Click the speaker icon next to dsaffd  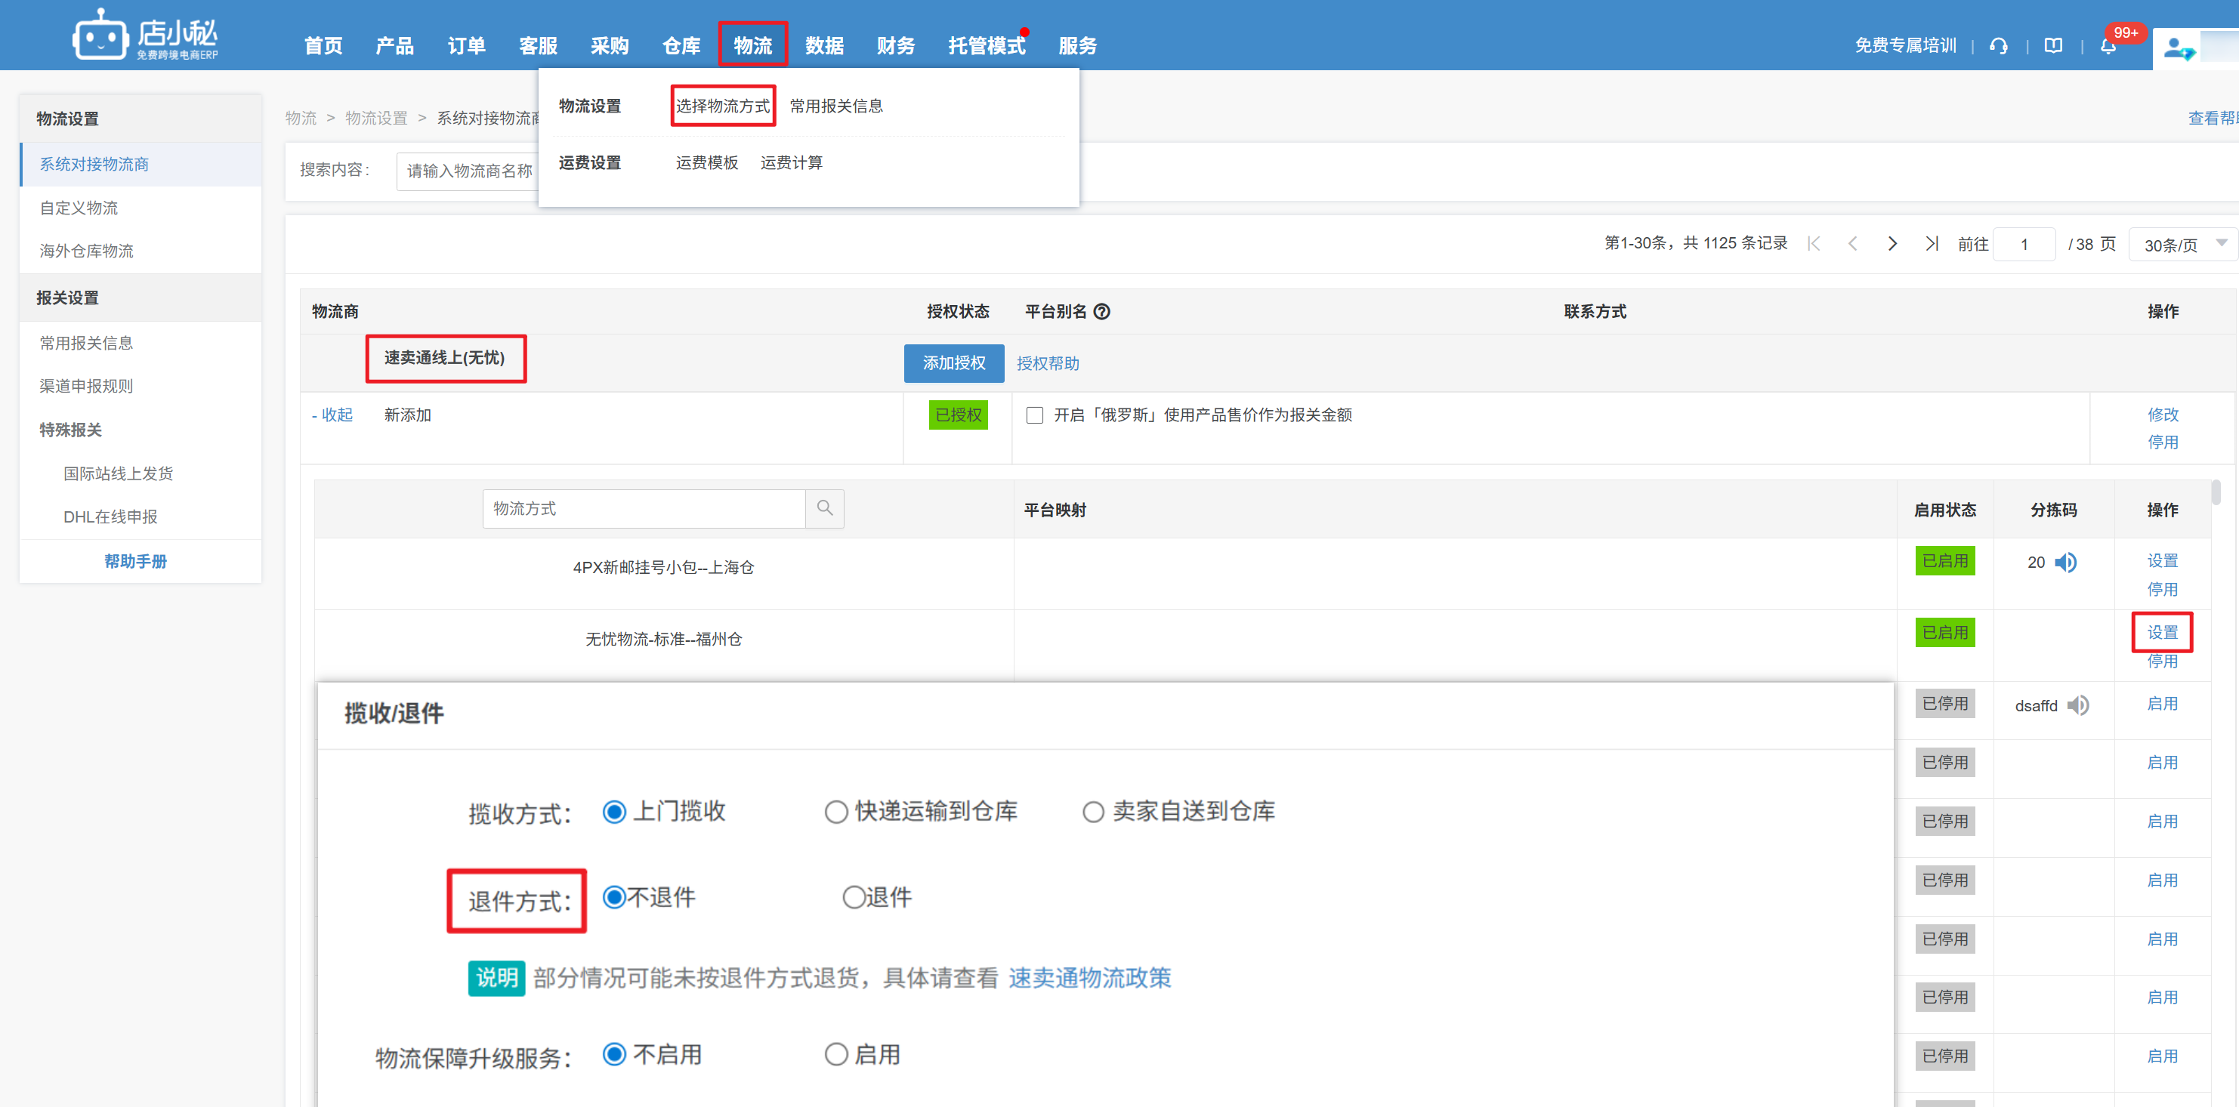pyautogui.click(x=2077, y=705)
